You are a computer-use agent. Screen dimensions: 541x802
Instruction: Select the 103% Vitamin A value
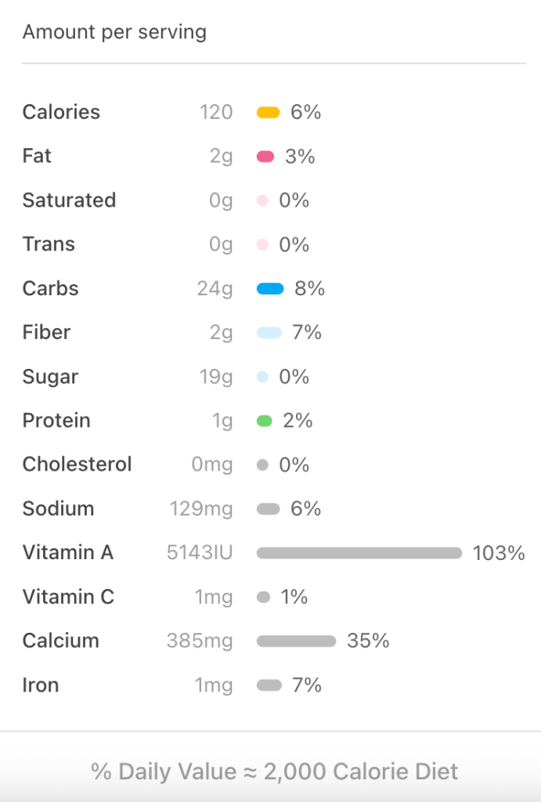click(499, 554)
